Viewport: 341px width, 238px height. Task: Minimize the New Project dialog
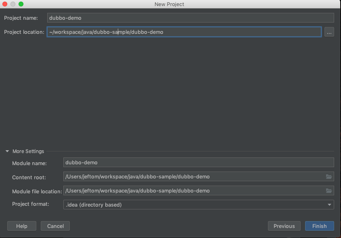(13, 4)
